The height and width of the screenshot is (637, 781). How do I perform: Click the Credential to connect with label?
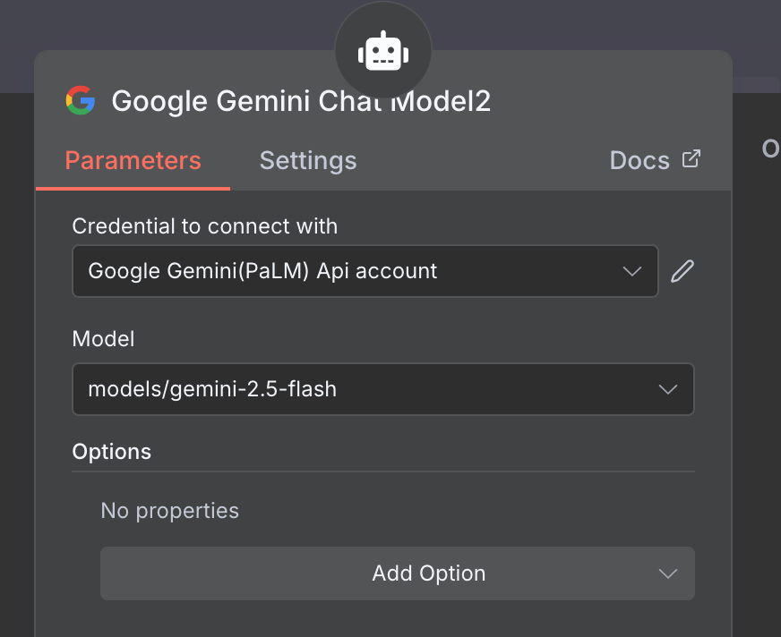tap(205, 226)
